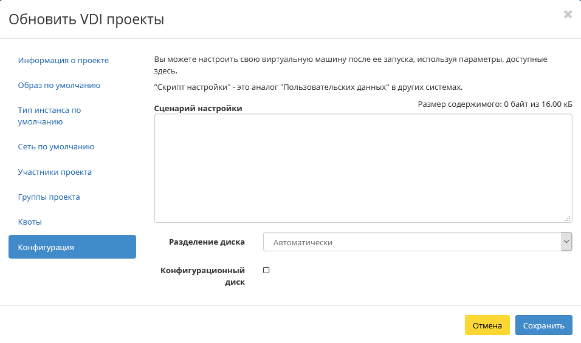Image resolution: width=581 pixels, height=343 pixels.
Task: Open Тип инстанса по умолчанию tab
Action: pos(49,116)
